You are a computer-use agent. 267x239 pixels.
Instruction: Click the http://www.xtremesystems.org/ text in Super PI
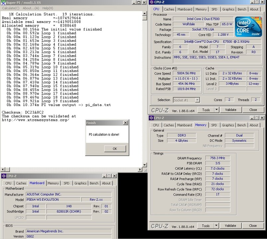coord(36,120)
